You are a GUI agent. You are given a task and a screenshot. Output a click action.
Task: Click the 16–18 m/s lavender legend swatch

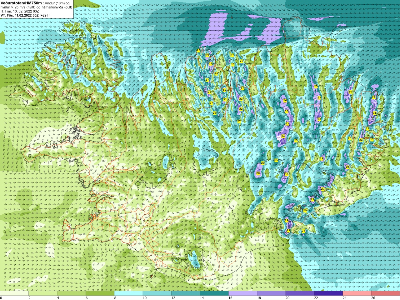click(243, 293)
